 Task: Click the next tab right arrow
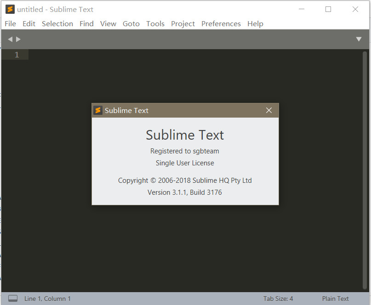click(x=18, y=39)
